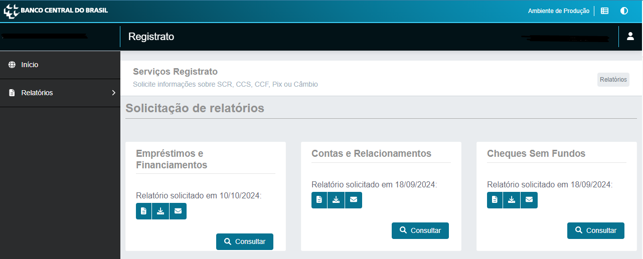Open Relatórios sidebar menu

coord(60,93)
